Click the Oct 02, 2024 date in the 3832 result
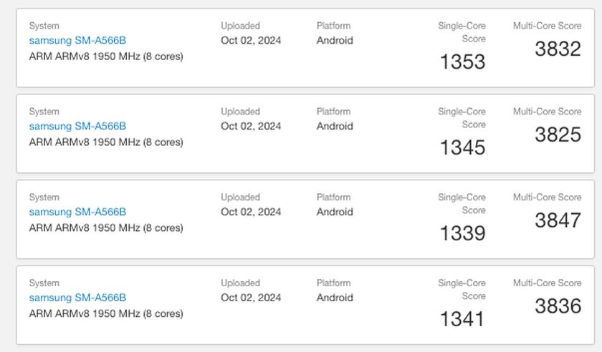602x352 pixels. coord(251,41)
